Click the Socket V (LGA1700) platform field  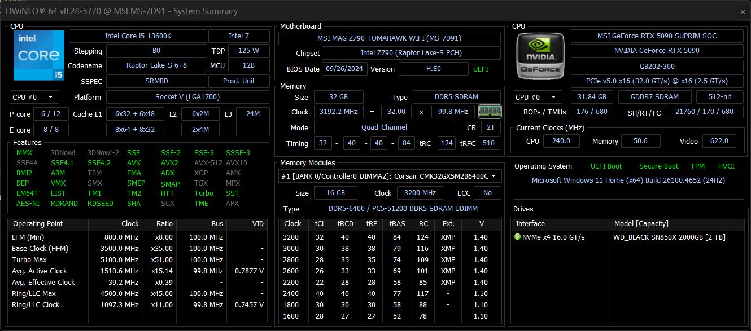point(187,97)
